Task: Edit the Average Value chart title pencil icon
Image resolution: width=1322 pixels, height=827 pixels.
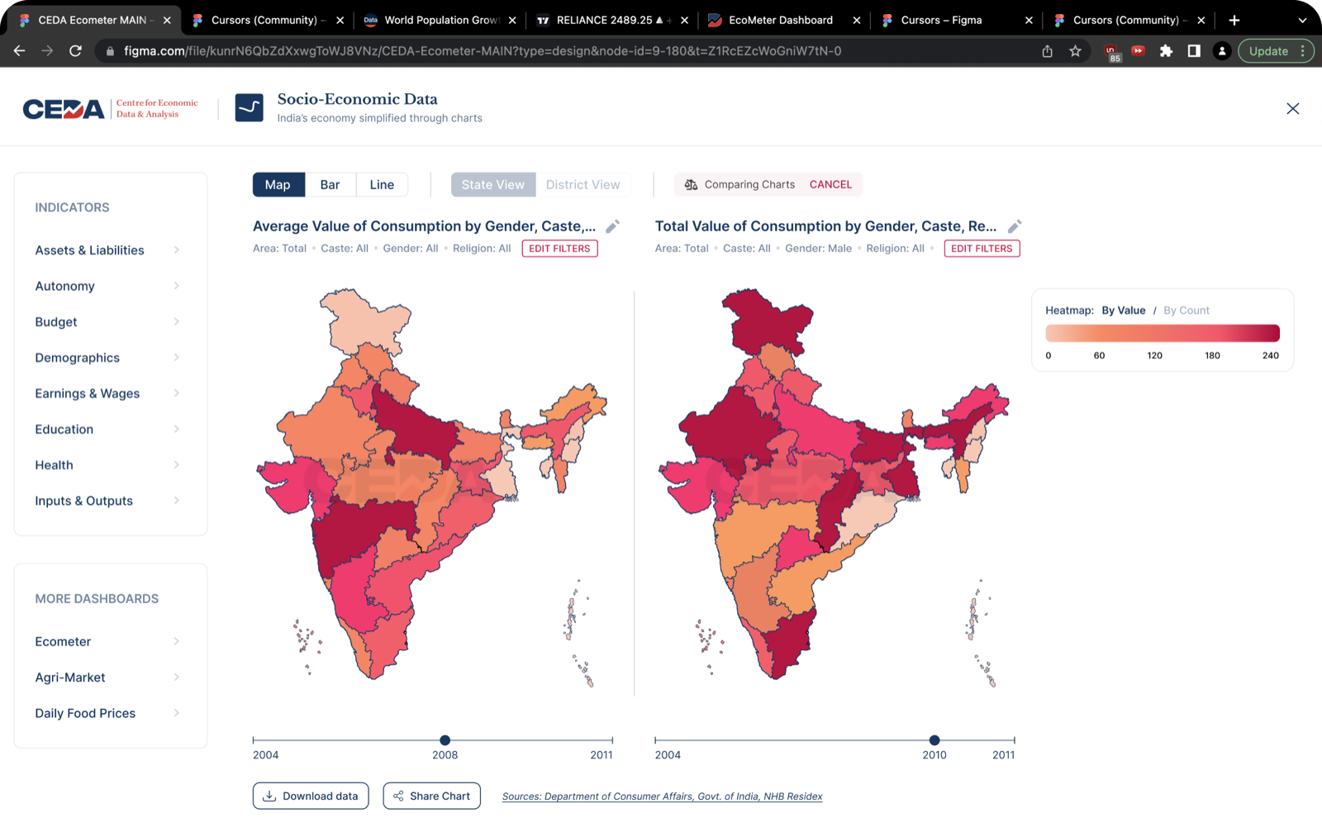Action: 612,226
